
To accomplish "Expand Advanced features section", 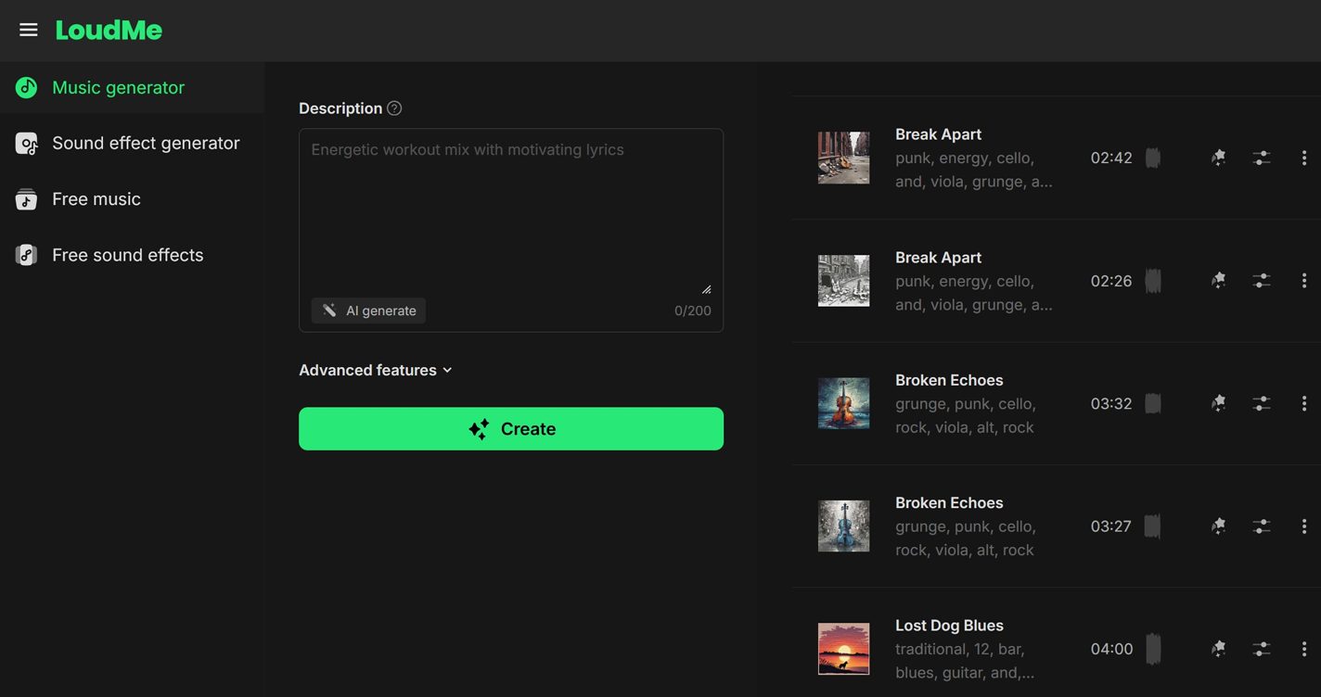I will pyautogui.click(x=375, y=370).
